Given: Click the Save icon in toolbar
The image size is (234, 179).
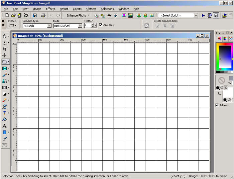Looking at the screenshot, I should [x=34, y=15].
